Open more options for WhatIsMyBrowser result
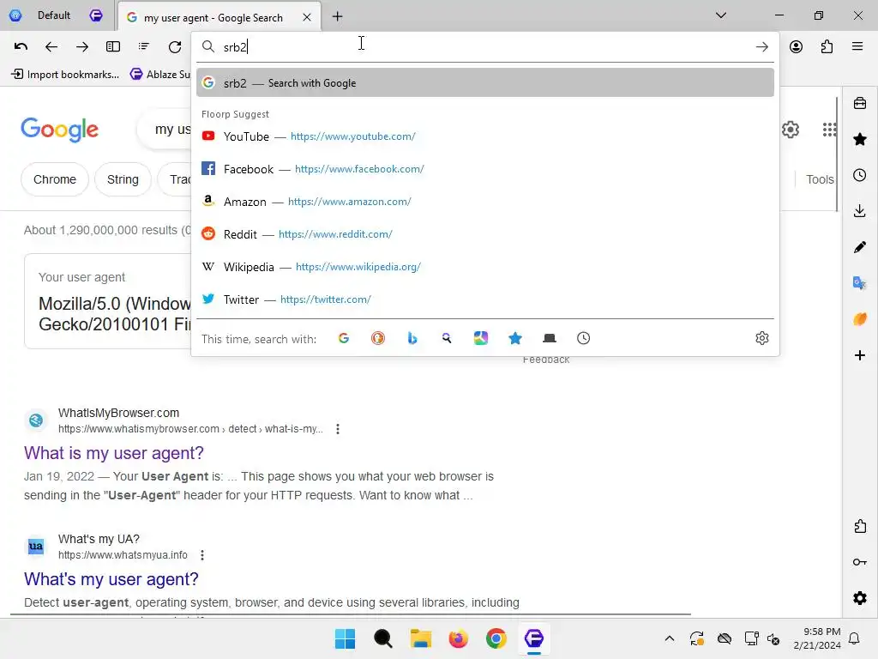This screenshot has width=878, height=659. (x=338, y=429)
